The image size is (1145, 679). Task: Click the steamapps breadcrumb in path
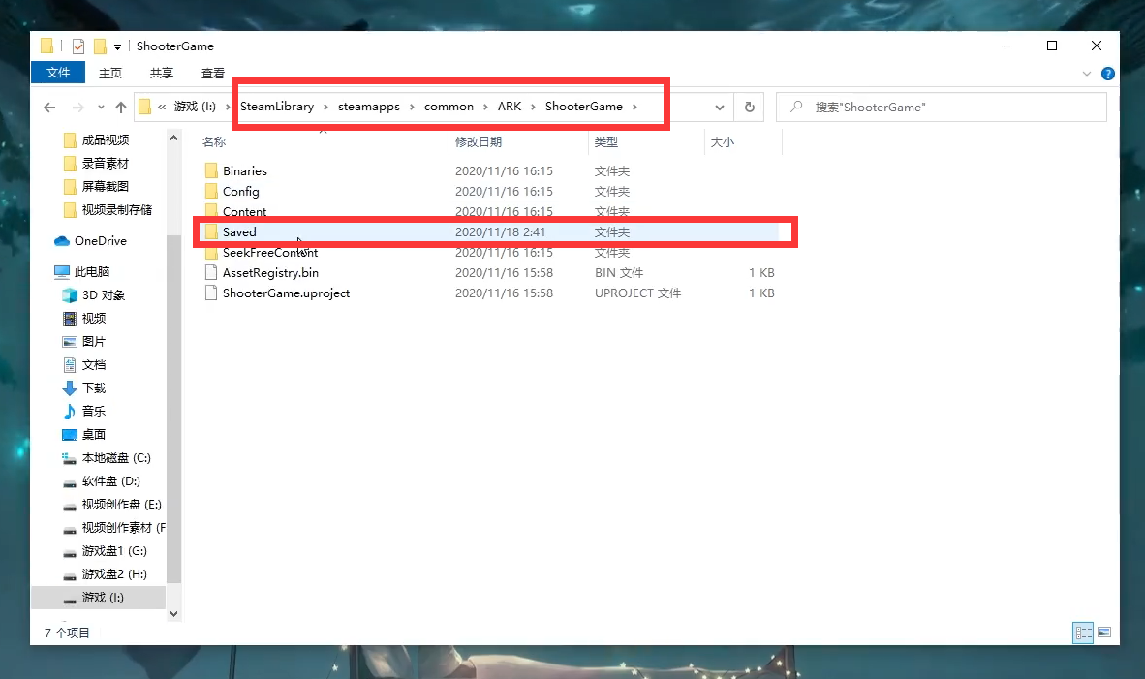tap(368, 107)
